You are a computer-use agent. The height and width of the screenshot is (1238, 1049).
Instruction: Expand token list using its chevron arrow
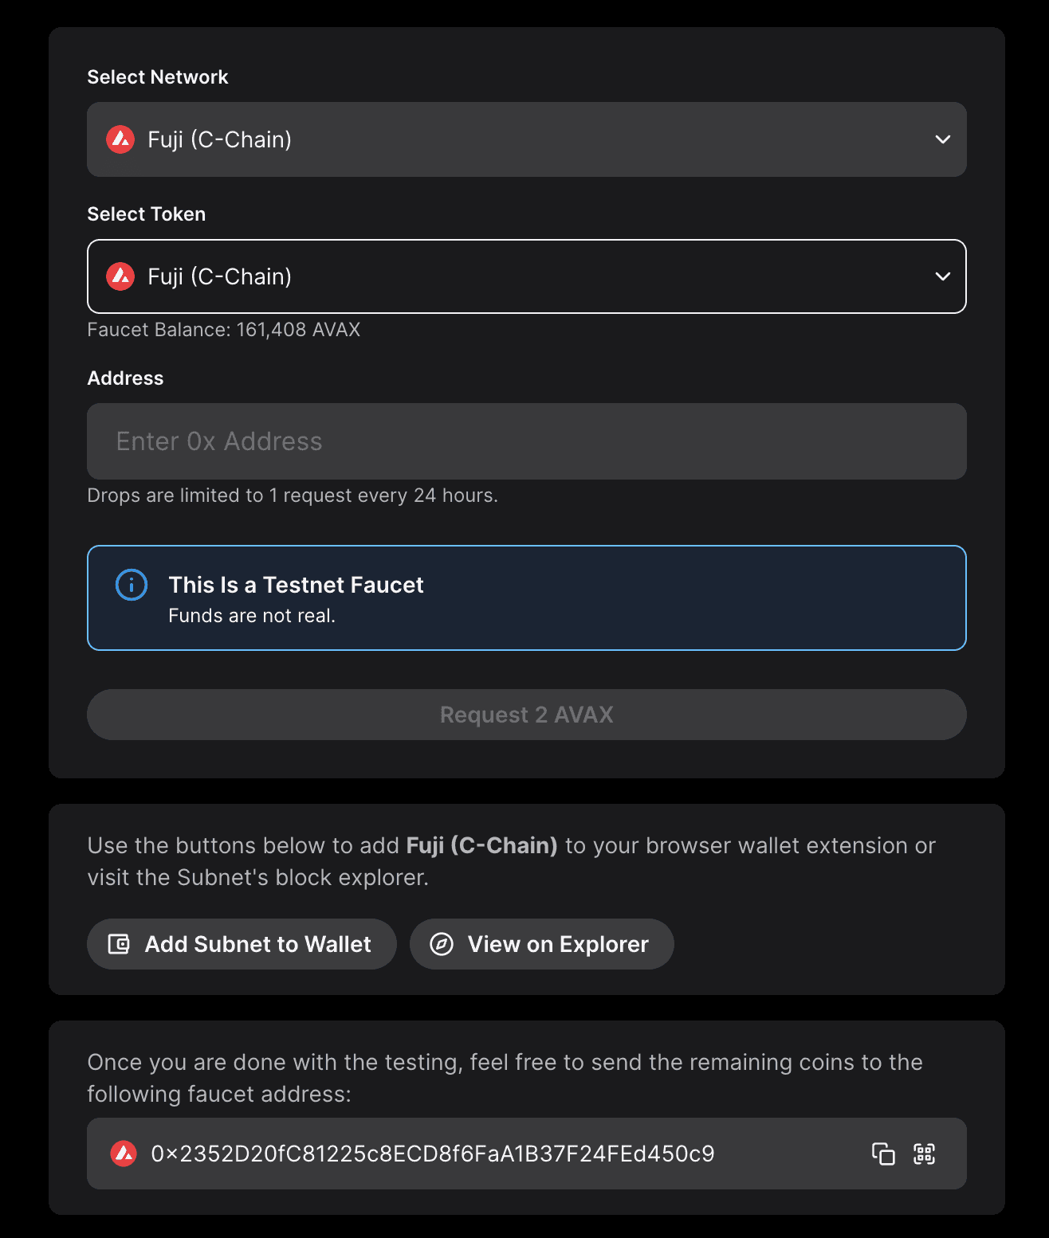pos(943,276)
